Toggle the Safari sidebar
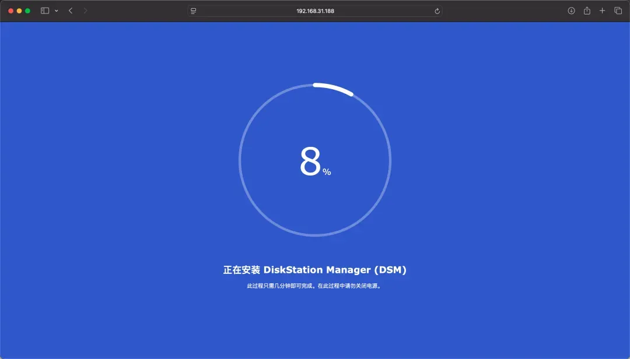Screen dimensions: 630x359 pos(45,11)
